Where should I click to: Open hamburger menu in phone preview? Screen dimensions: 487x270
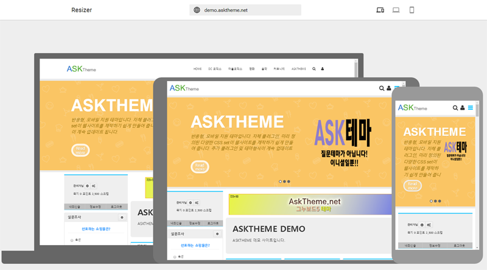pos(470,108)
